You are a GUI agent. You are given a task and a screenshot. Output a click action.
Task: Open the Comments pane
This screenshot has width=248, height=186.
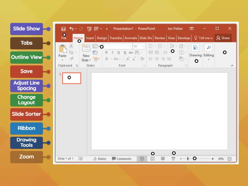tap(122, 158)
